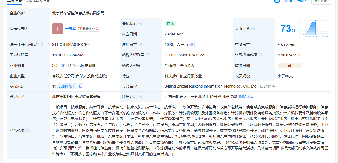This screenshot has height=163, width=338.
Task: Click help icon beside 纳税人识别号
Action: pyautogui.click(x=148, y=55)
